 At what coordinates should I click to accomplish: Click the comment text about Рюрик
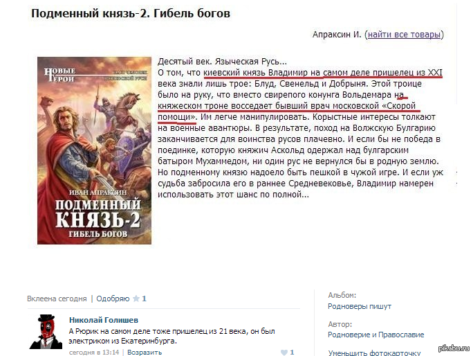click(172, 336)
